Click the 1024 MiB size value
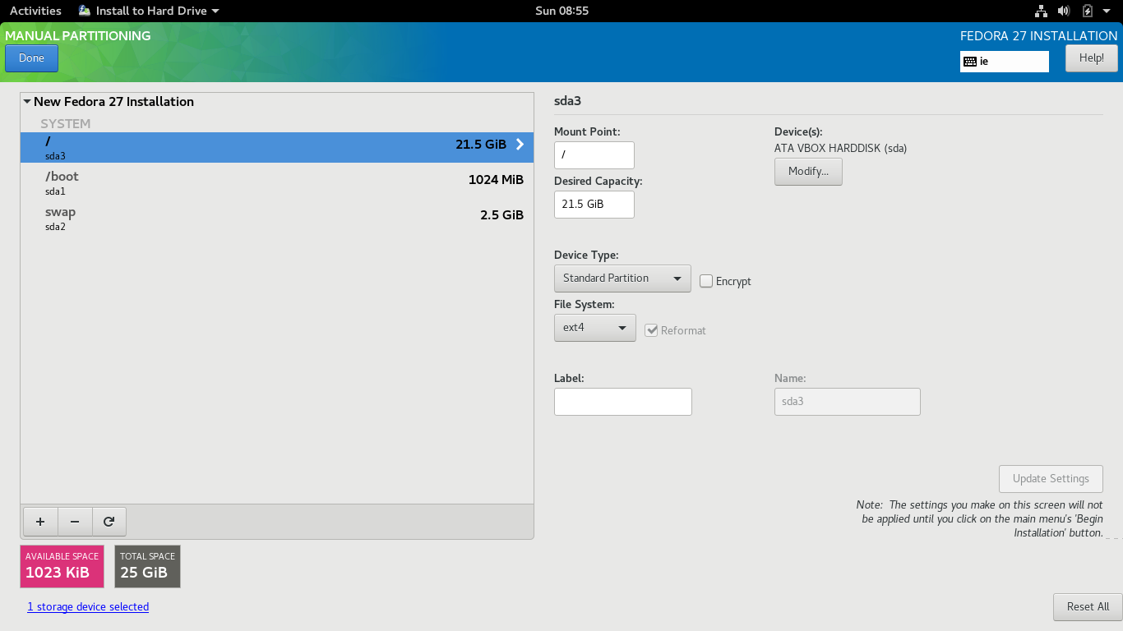The image size is (1123, 631). click(496, 180)
